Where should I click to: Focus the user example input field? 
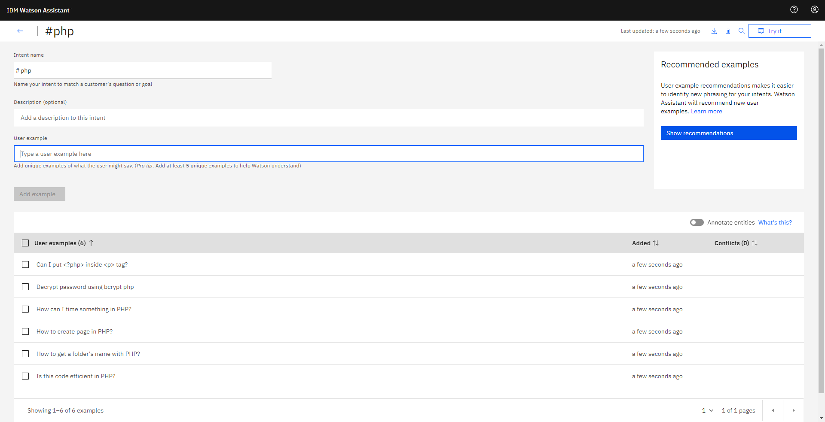tap(329, 154)
